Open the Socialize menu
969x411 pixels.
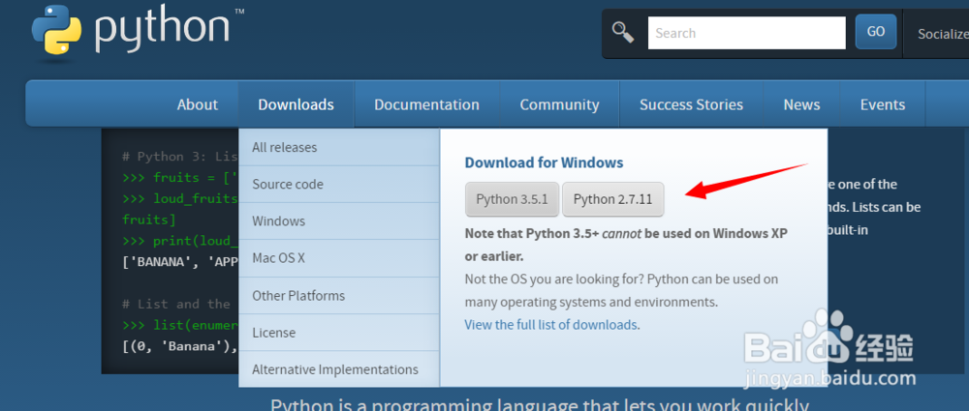[x=943, y=34]
